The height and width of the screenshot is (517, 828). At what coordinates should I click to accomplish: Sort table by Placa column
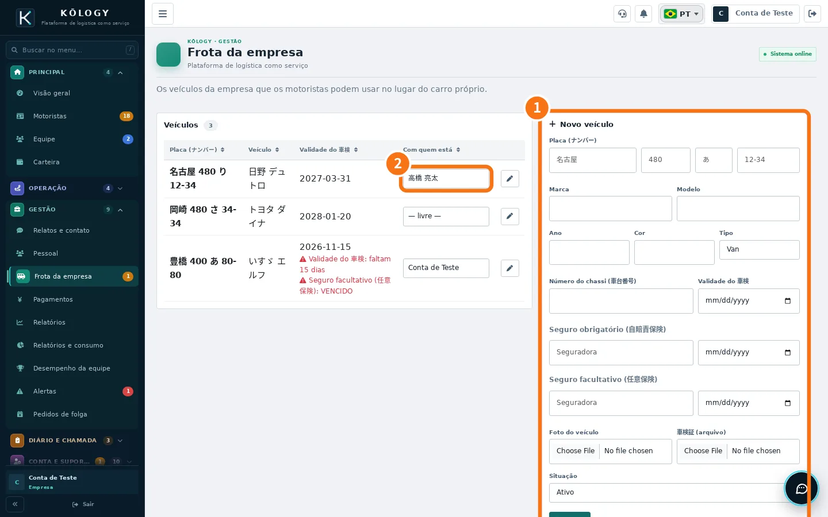[x=197, y=150]
